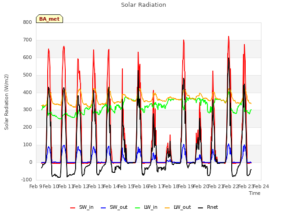Click the orange LW_out legend swatch
Image resolution: width=288 pixels, height=216 pixels.
[167, 208]
